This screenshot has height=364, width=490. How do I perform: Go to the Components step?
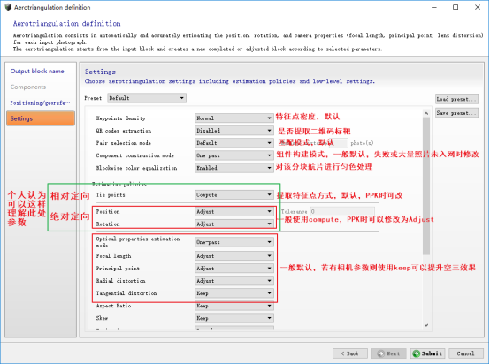tap(28, 87)
